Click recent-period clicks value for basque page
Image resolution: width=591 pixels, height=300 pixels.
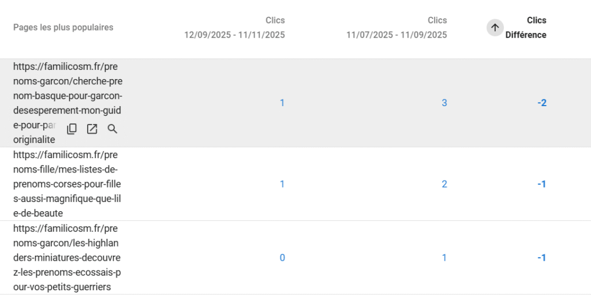(x=282, y=103)
